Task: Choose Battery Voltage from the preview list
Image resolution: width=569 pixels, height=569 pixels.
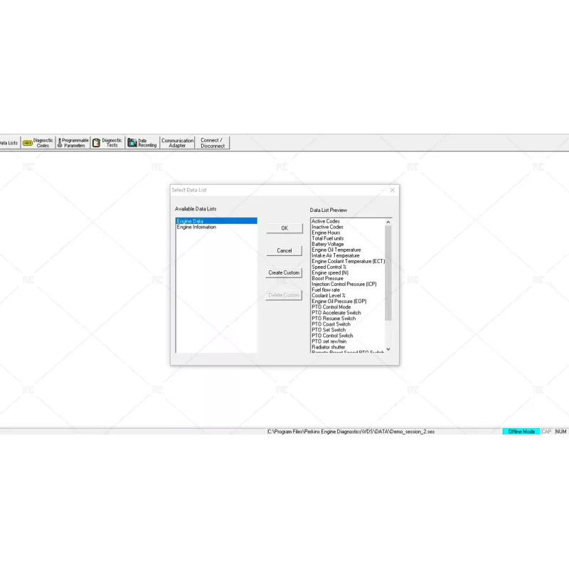Action: 329,244
